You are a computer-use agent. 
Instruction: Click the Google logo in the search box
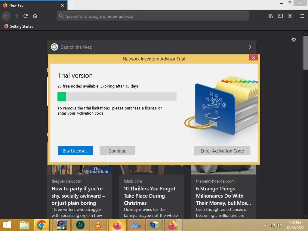(54, 47)
